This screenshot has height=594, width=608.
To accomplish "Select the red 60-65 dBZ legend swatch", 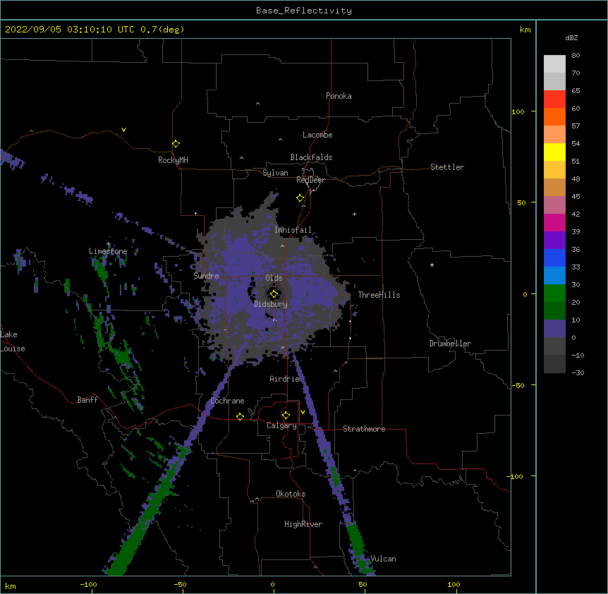I will click(x=554, y=99).
